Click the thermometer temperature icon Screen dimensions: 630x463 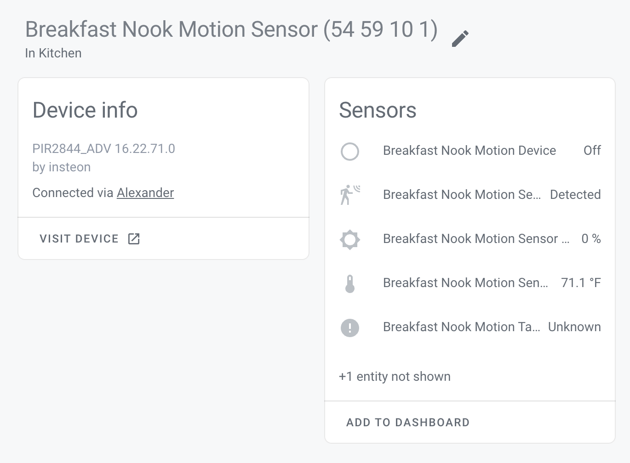pyautogui.click(x=350, y=283)
